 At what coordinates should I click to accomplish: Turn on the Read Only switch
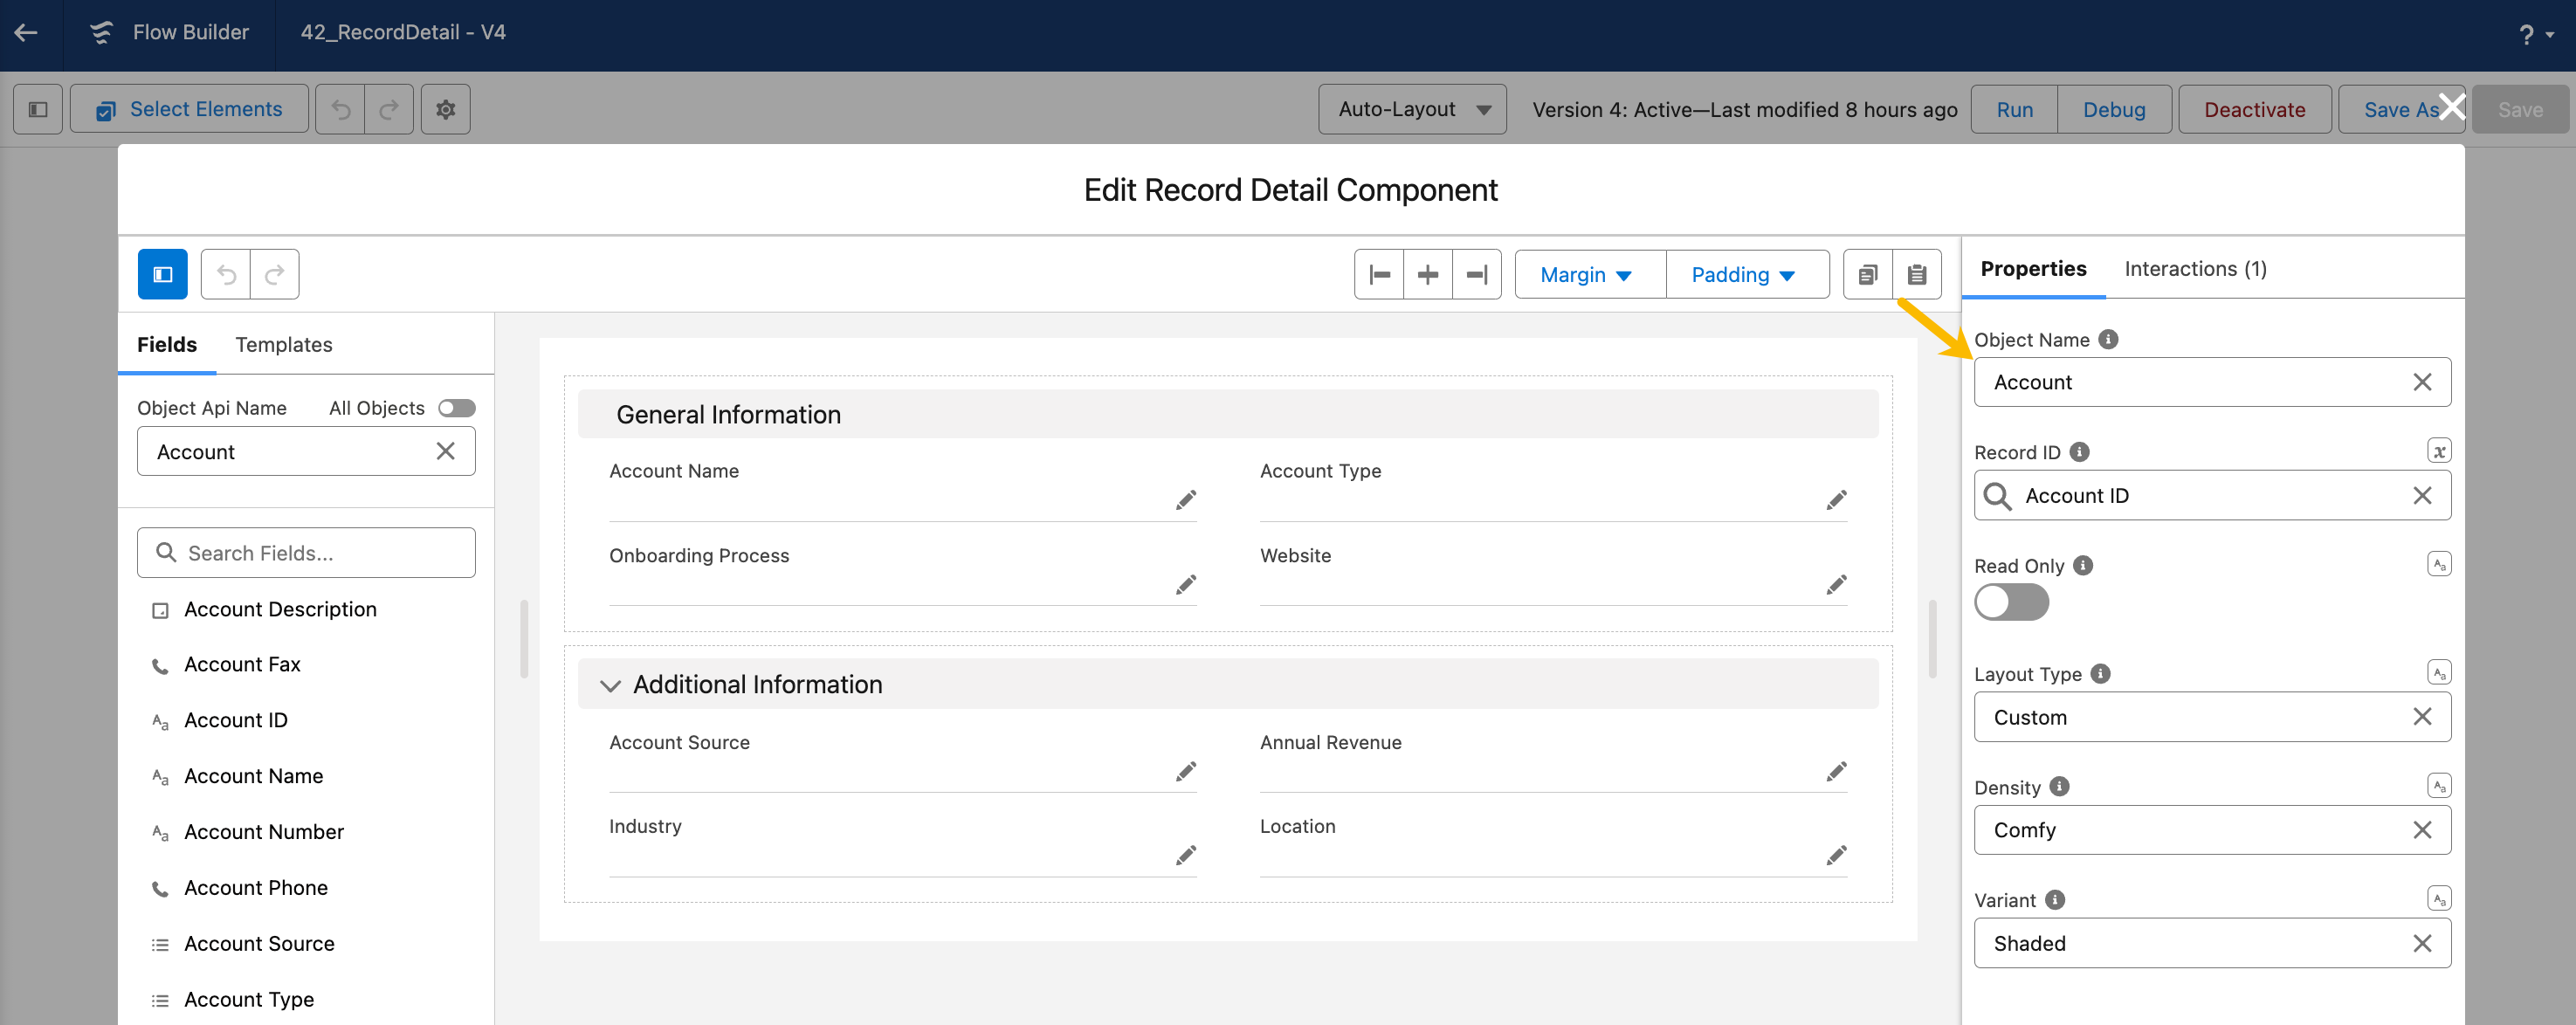tap(2011, 603)
